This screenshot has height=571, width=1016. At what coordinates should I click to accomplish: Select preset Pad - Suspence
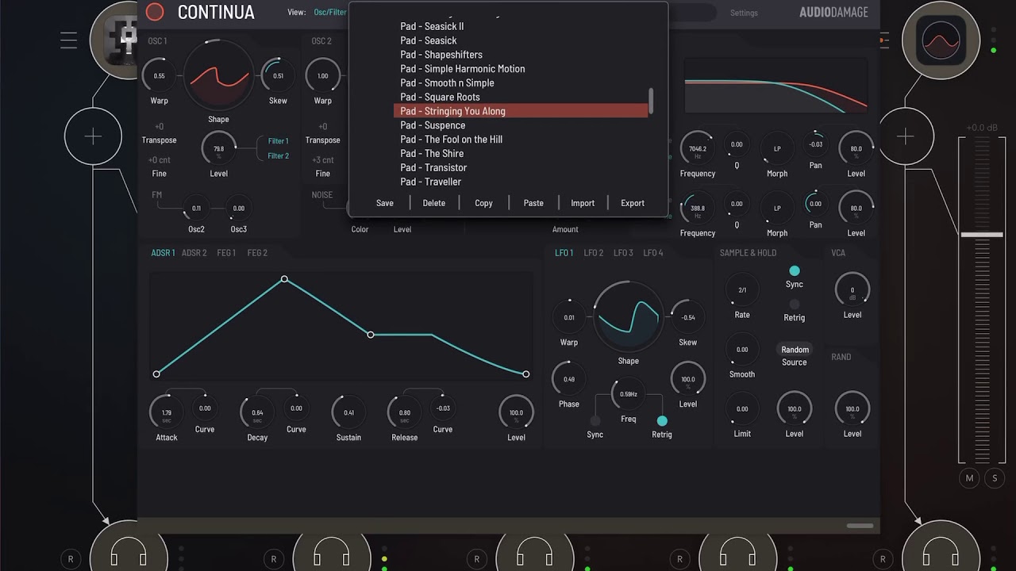click(x=433, y=125)
